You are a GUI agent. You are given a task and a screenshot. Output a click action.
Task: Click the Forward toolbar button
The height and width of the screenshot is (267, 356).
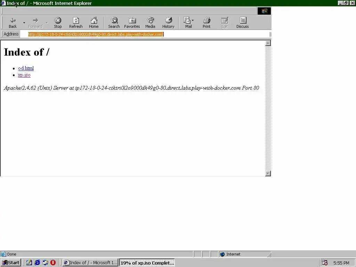click(35, 23)
